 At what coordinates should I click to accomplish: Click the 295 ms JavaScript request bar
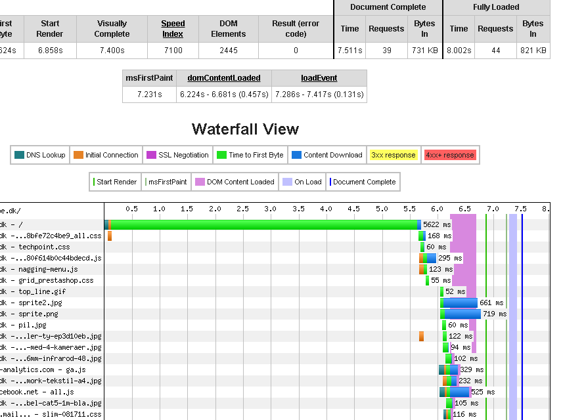pyautogui.click(x=428, y=259)
